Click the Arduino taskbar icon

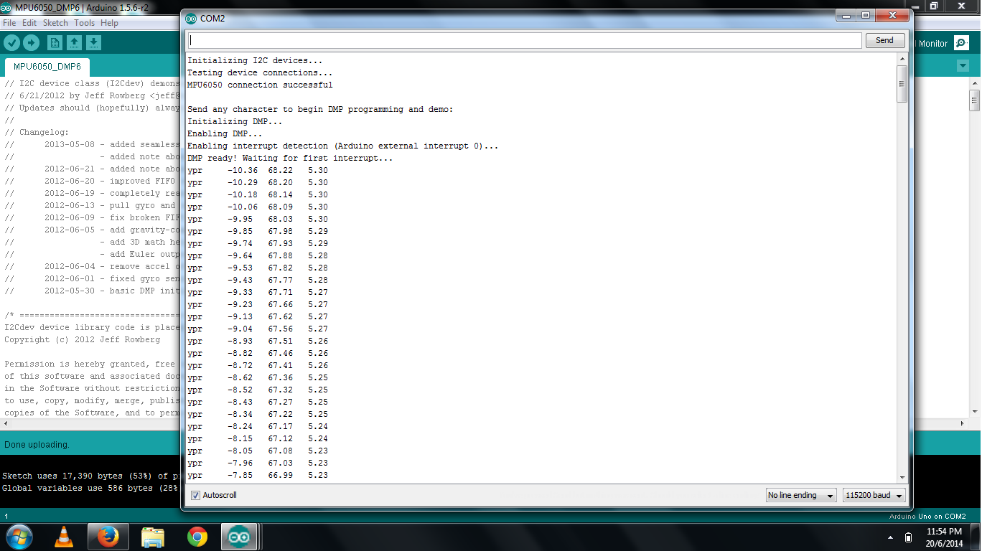pyautogui.click(x=240, y=537)
